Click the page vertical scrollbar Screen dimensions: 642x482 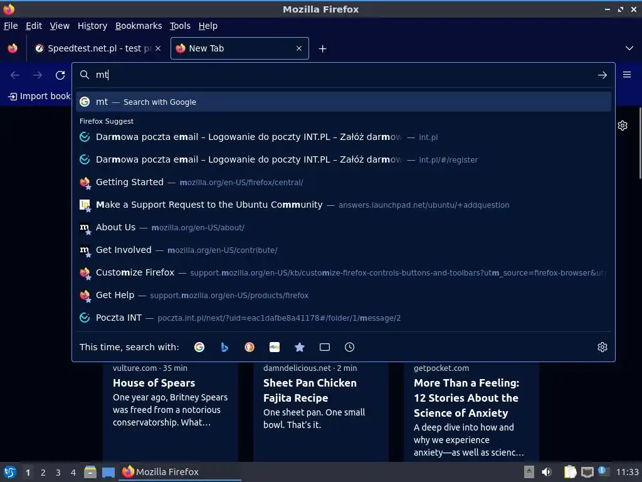pyautogui.click(x=640, y=143)
